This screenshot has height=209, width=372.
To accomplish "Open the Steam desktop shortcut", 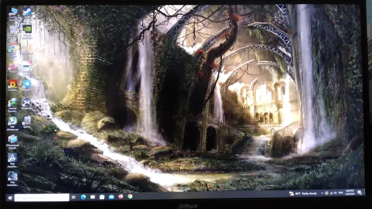I will click(27, 11).
